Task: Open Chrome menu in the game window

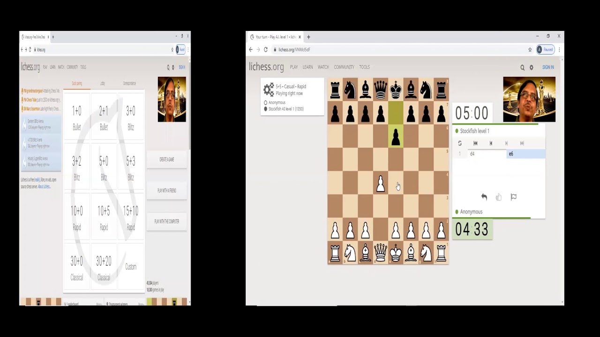Action: coord(559,50)
